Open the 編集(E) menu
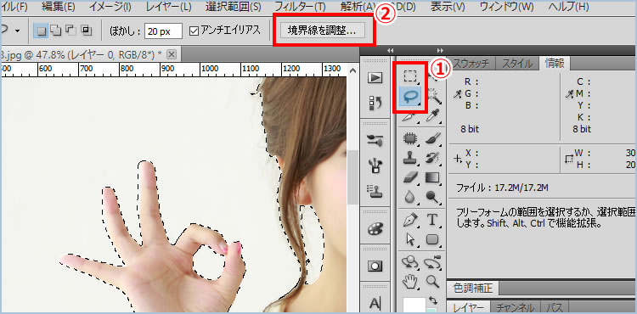The height and width of the screenshot is (314, 637). pyautogui.click(x=59, y=6)
